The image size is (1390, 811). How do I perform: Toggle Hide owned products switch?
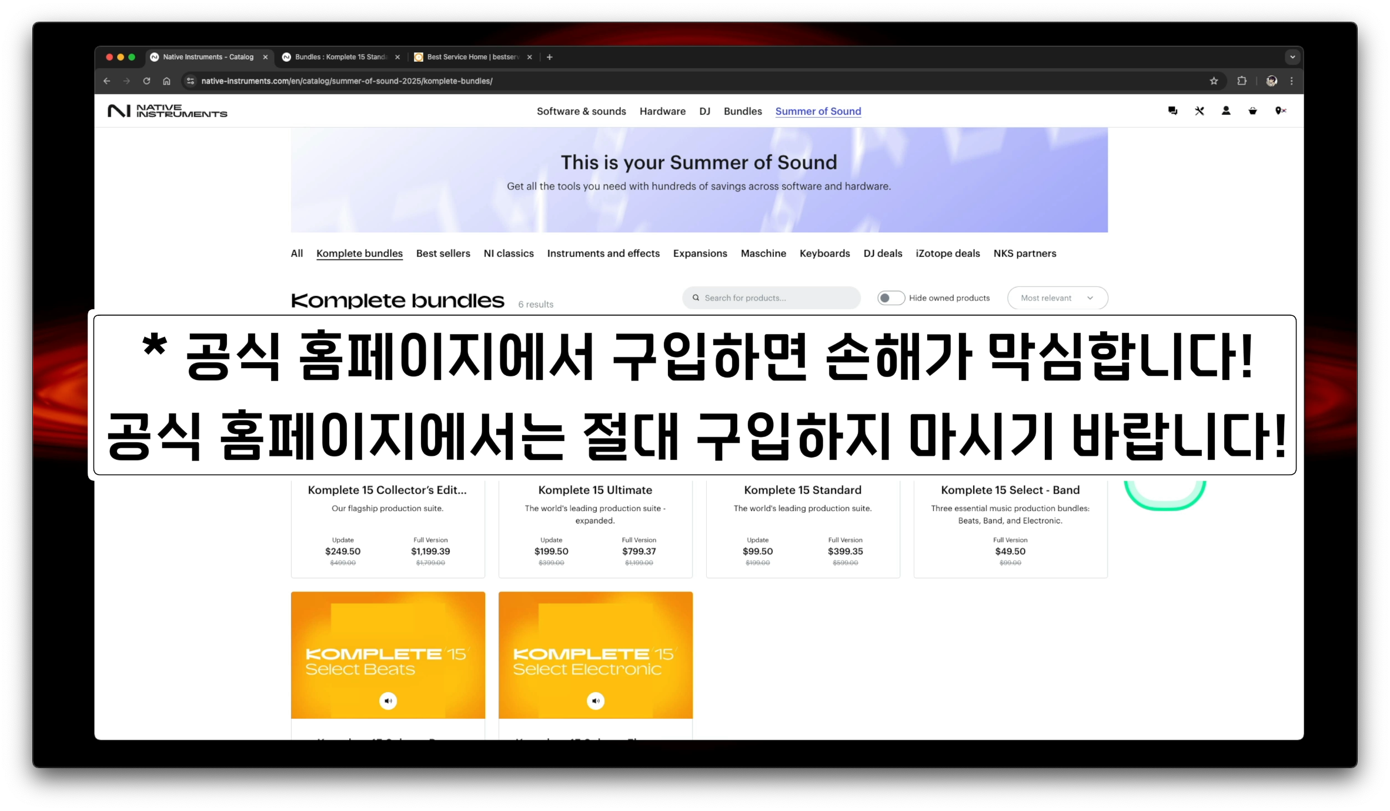[x=890, y=298]
